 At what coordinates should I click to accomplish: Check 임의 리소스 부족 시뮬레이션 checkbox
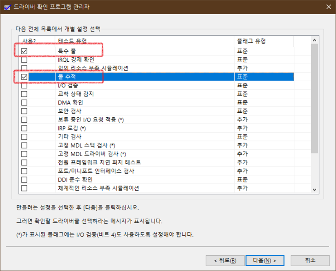(24, 68)
